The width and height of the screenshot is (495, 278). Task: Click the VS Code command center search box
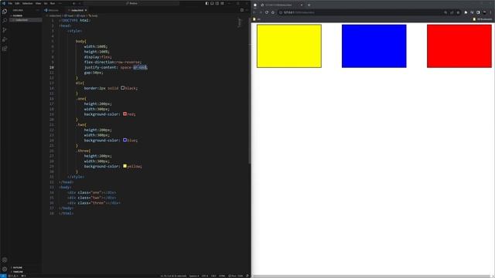coord(132,3)
